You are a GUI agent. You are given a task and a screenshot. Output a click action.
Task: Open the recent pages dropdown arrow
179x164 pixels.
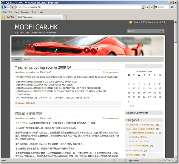[x=12, y=7]
